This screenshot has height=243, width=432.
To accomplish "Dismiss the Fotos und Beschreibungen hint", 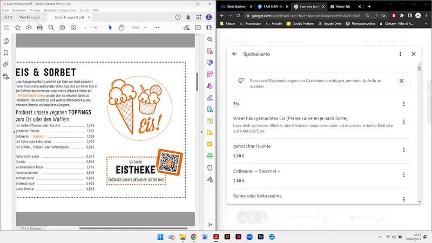I will 401,81.
